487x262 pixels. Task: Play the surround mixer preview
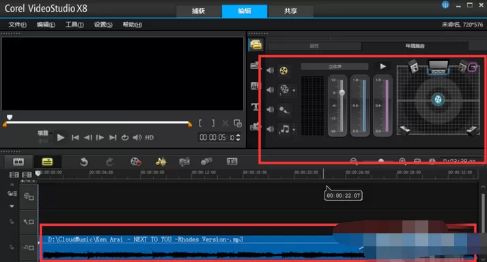[383, 66]
